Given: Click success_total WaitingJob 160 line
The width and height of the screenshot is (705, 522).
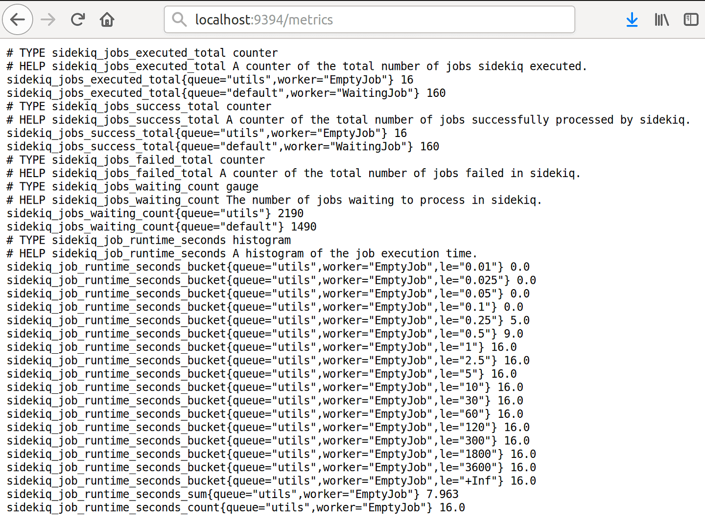Looking at the screenshot, I should click(223, 146).
